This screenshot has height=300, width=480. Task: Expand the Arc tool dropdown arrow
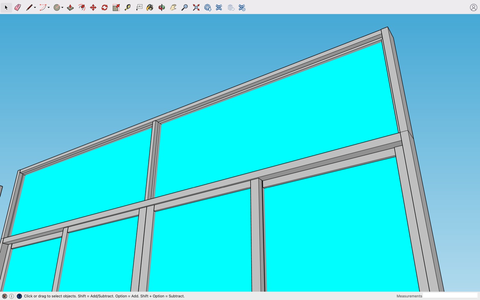49,8
